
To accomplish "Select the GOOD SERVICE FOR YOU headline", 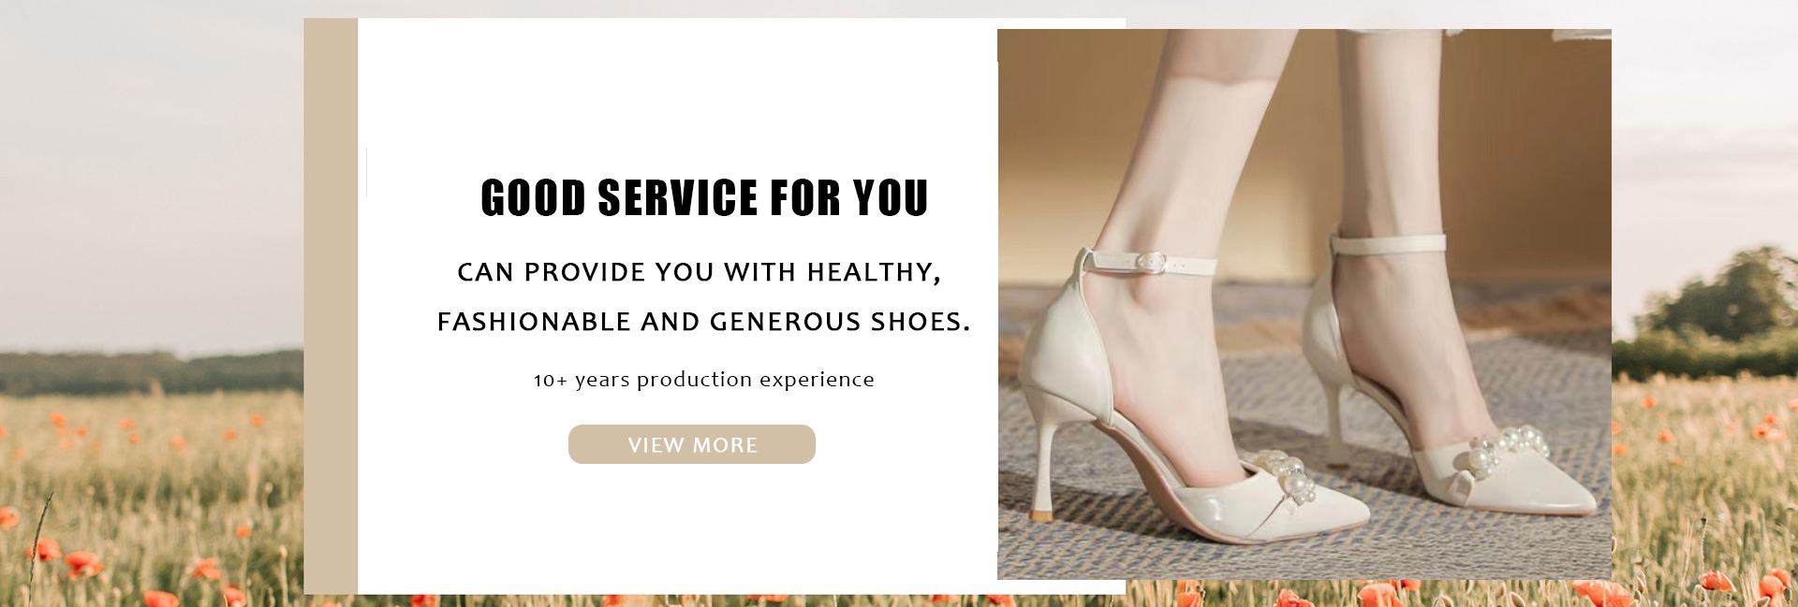I will tap(704, 197).
